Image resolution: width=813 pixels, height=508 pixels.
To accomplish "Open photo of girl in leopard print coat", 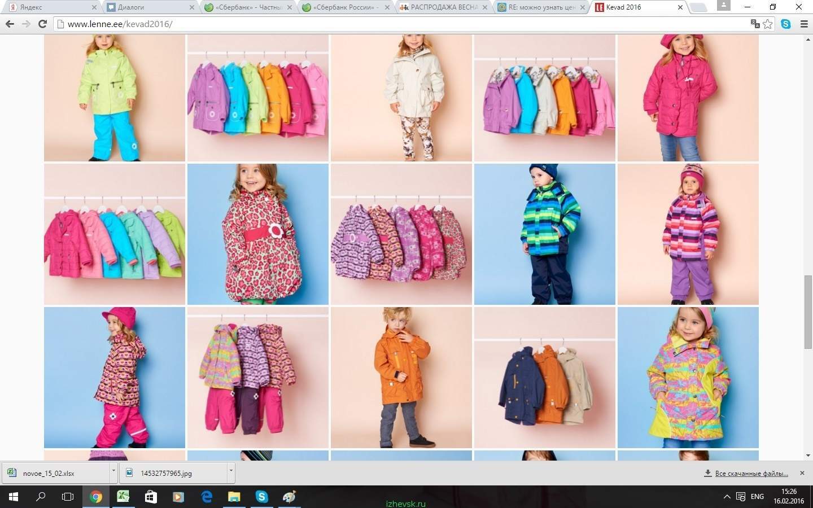I will (258, 234).
